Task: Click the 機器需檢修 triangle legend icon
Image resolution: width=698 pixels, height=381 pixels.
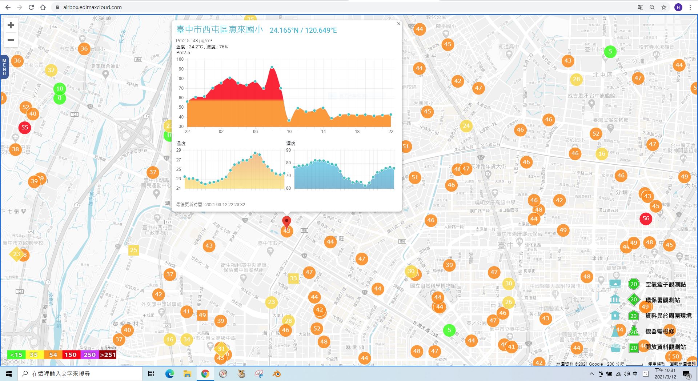Action: 634,331
